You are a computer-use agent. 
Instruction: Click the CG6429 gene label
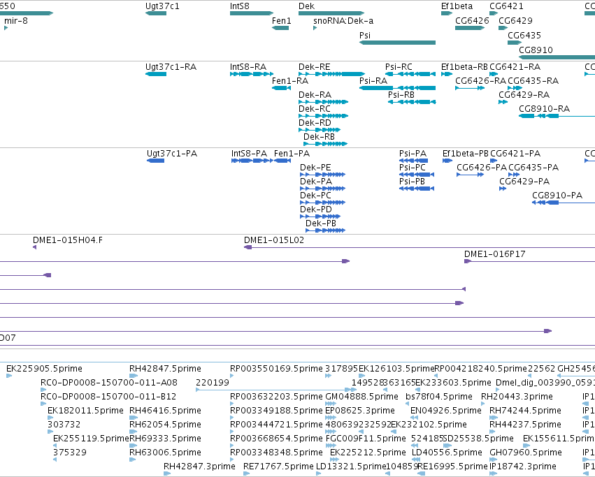pyautogui.click(x=515, y=21)
